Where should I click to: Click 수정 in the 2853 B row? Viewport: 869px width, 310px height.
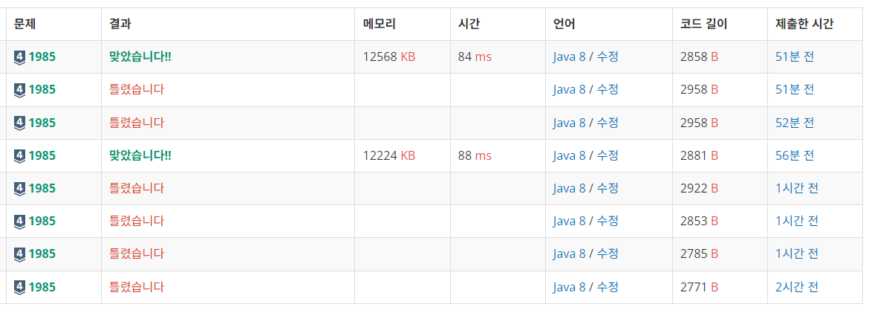608,222
